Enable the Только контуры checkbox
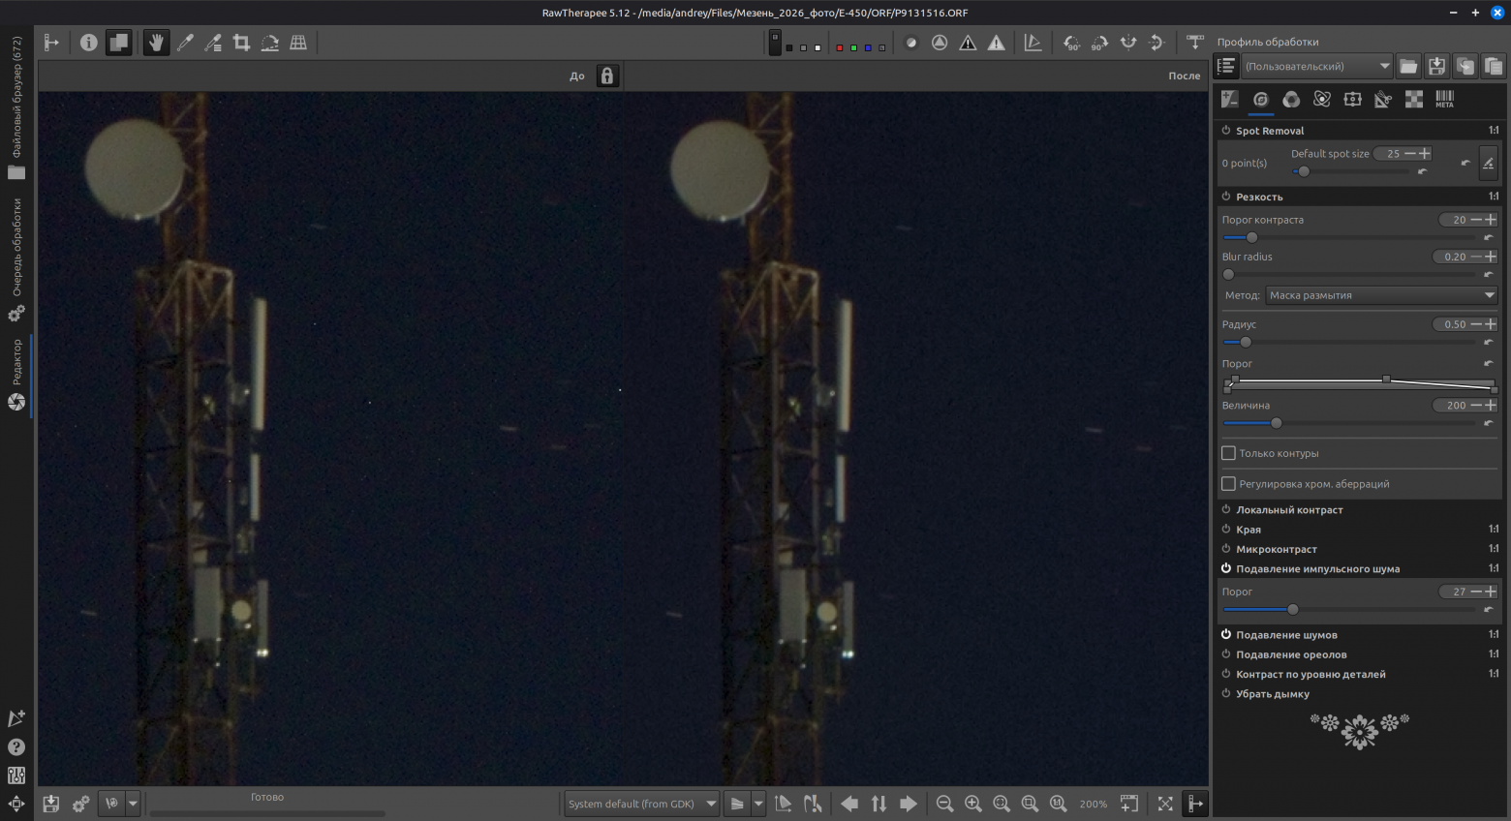1511x821 pixels. 1229,453
